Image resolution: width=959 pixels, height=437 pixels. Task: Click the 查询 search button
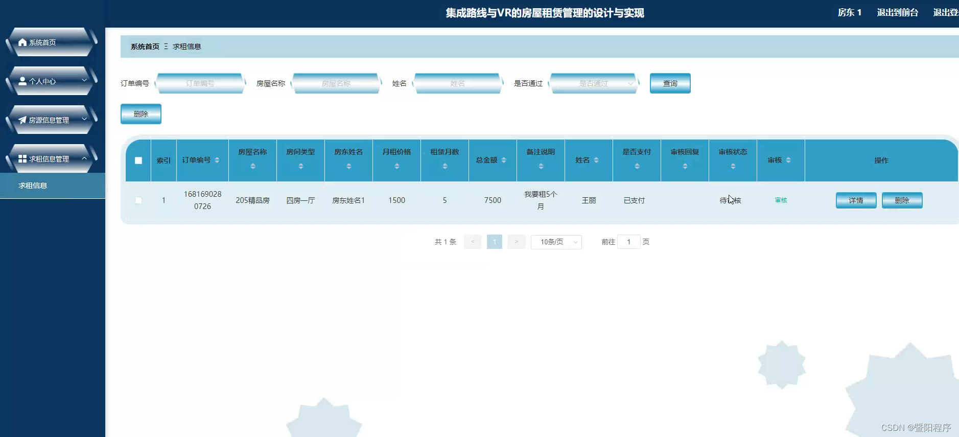pos(670,83)
